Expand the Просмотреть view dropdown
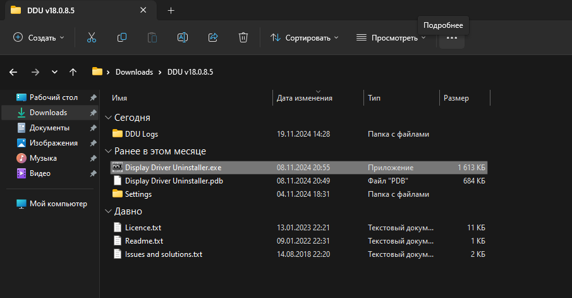The width and height of the screenshot is (572, 298). pyautogui.click(x=391, y=37)
